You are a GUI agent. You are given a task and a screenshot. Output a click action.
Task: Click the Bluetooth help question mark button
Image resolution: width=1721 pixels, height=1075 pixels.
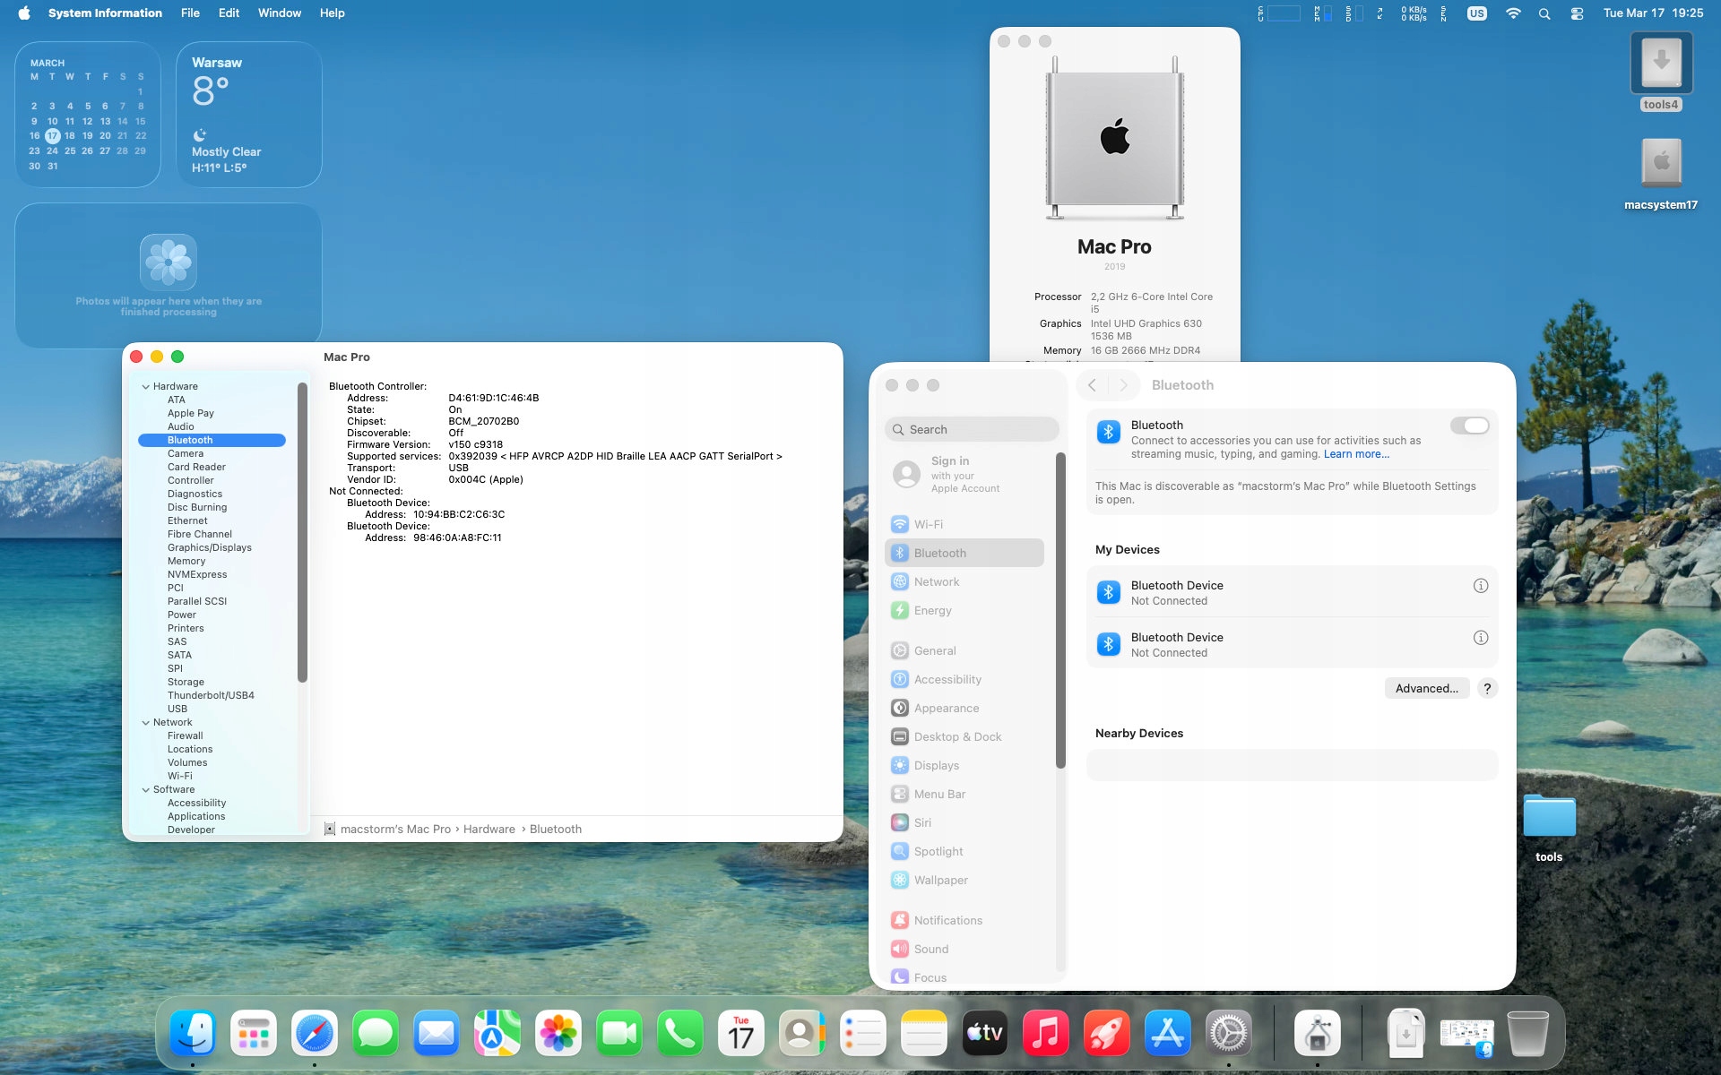point(1487,688)
